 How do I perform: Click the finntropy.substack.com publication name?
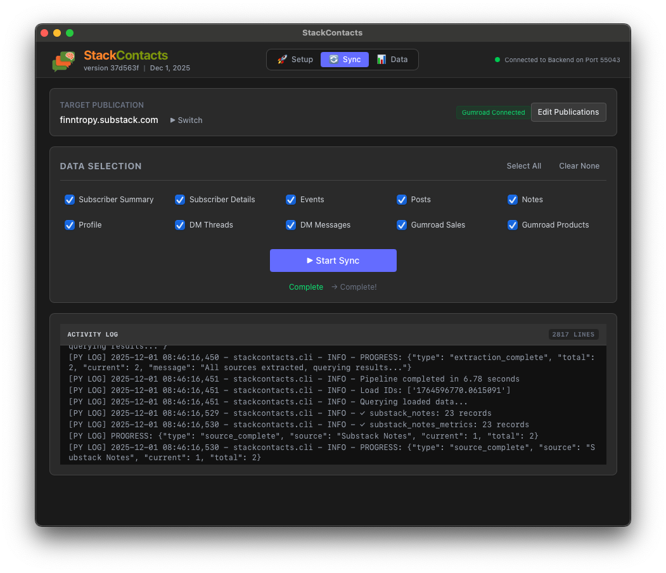(x=109, y=120)
